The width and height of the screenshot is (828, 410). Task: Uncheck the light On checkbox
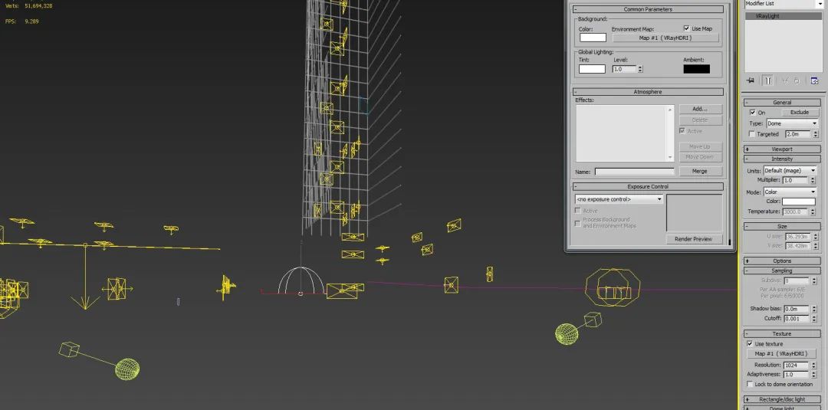point(752,113)
